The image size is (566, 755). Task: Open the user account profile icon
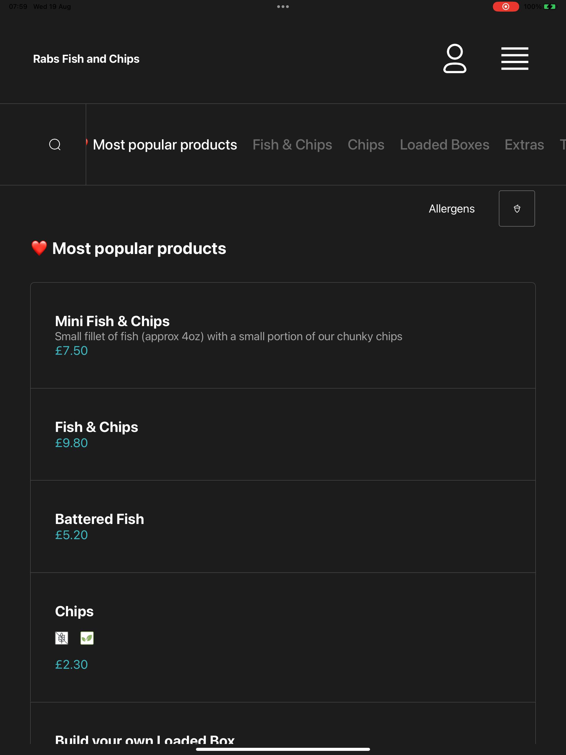click(x=455, y=59)
